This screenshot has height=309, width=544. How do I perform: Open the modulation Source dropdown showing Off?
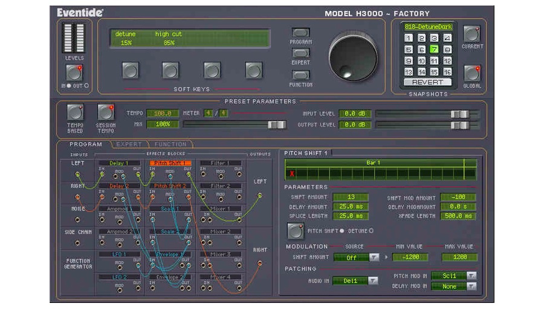[x=356, y=257]
